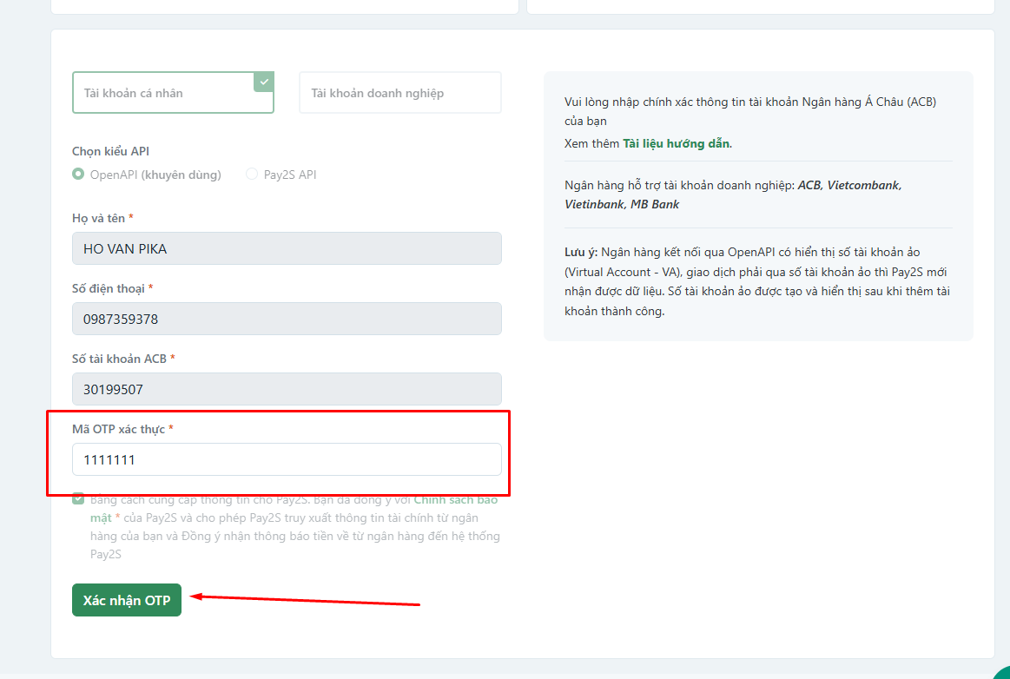Select the OpenAPI (khuyên dùng) radio button

(78, 175)
